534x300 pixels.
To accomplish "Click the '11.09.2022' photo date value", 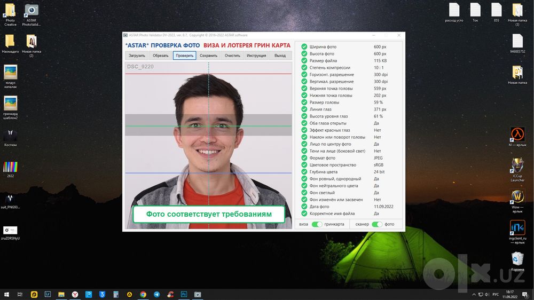I will (x=383, y=207).
